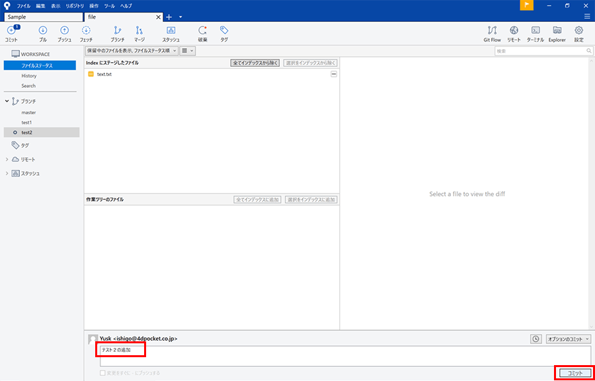Click the hamburger menu icon at top right
The image size is (595, 381).
587,17
